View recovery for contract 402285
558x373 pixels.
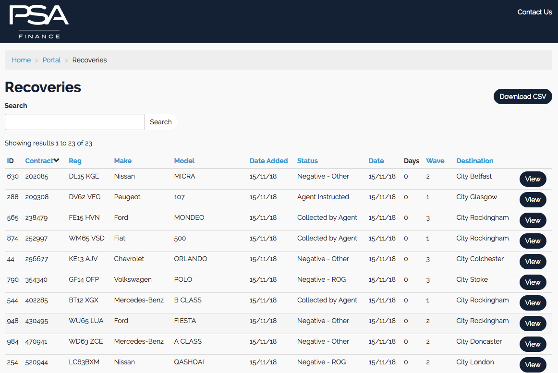(533, 303)
